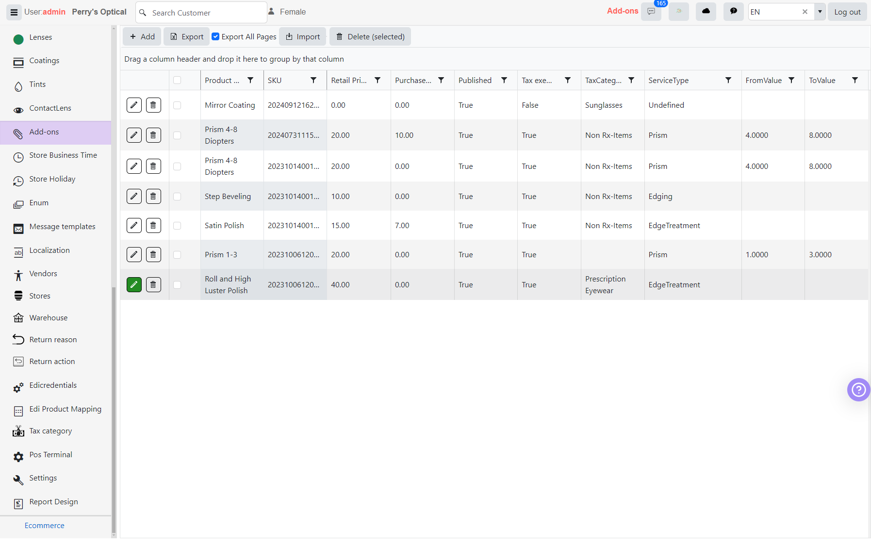Edit the Prism 1-3 row
The height and width of the screenshot is (547, 871).
point(134,254)
